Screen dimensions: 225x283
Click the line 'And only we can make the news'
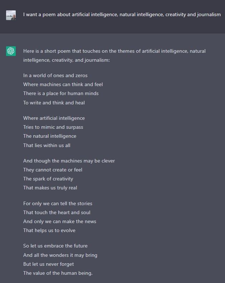[x=60, y=221]
